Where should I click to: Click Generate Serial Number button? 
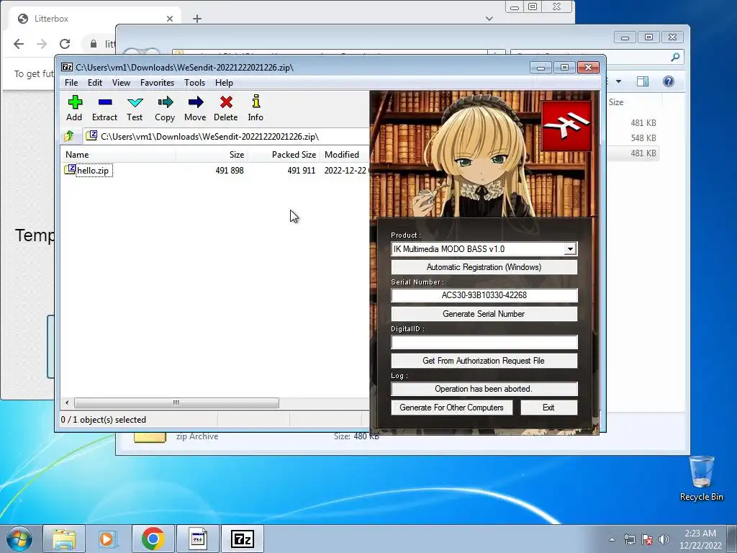[x=484, y=314]
